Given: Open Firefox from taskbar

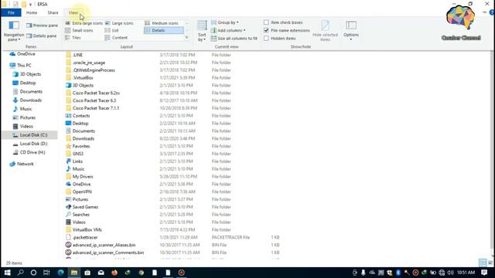Looking at the screenshot, I should click(114, 273).
